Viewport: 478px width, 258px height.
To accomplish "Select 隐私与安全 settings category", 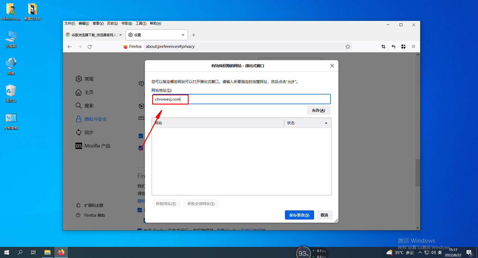I will pyautogui.click(x=91, y=119).
